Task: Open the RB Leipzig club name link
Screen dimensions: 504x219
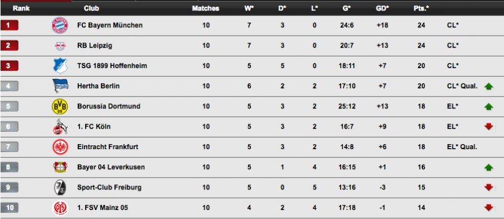Action: 95,45
